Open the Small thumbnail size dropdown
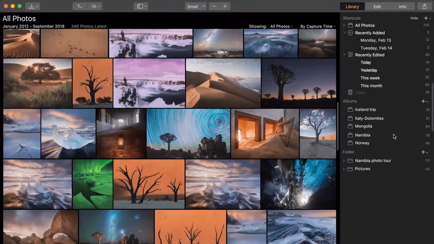Viewport: 434px width, 244px height. click(195, 6)
